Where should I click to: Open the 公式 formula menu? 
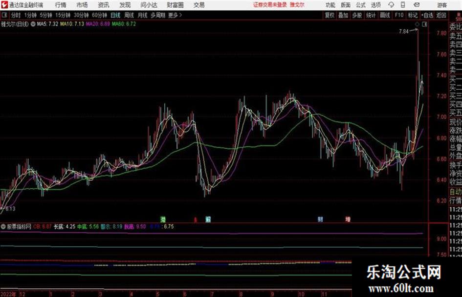[361, 5]
